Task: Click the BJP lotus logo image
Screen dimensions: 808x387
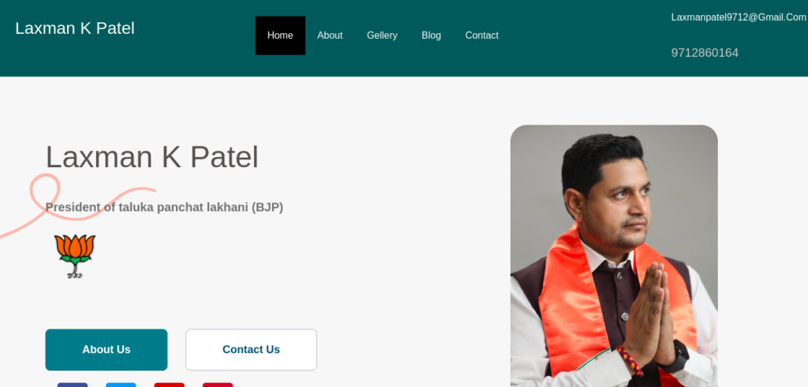Action: (75, 256)
